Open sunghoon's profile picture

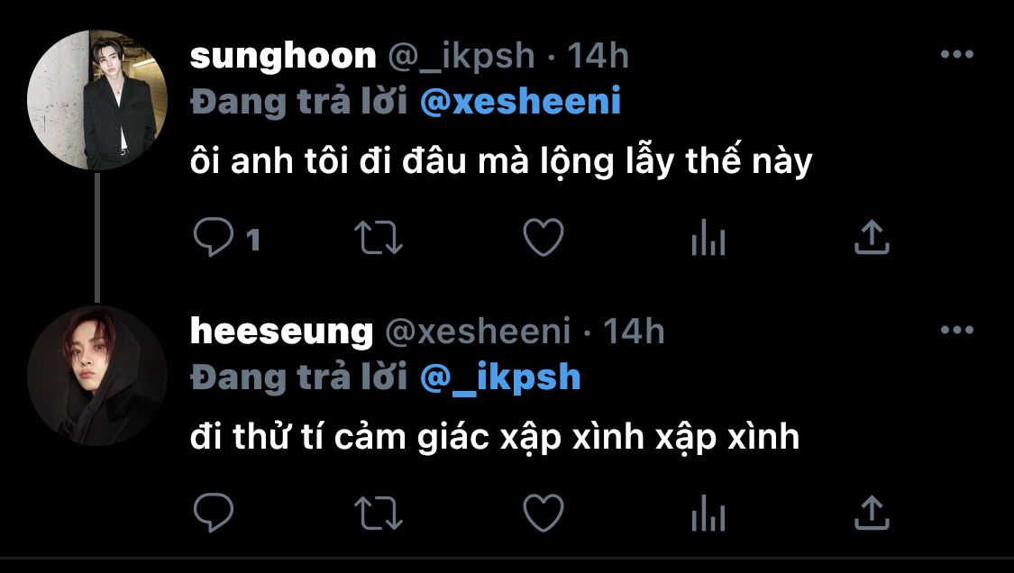97,100
